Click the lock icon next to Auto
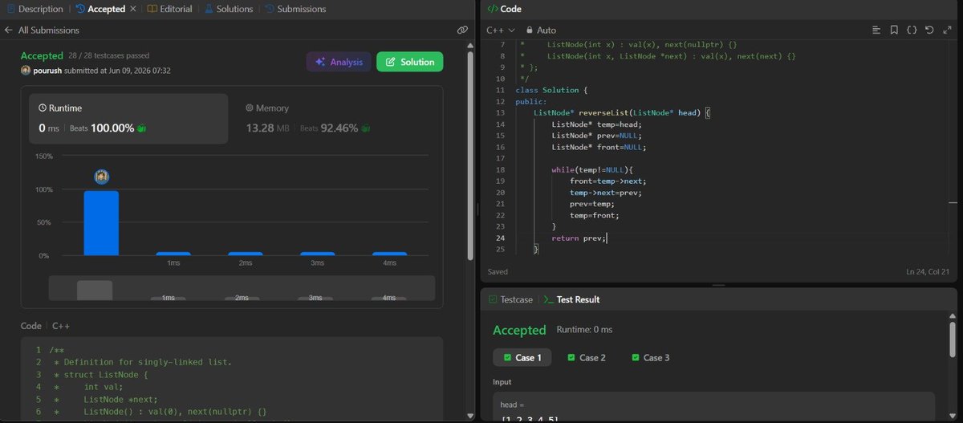This screenshot has width=963, height=423. [530, 30]
